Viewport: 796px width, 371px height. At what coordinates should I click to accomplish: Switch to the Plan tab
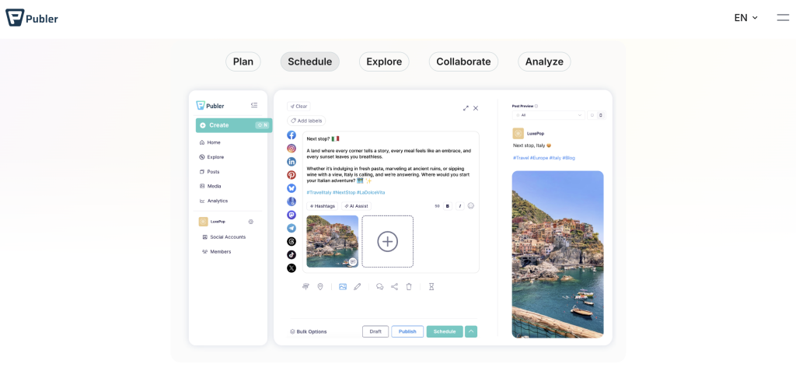pyautogui.click(x=243, y=62)
